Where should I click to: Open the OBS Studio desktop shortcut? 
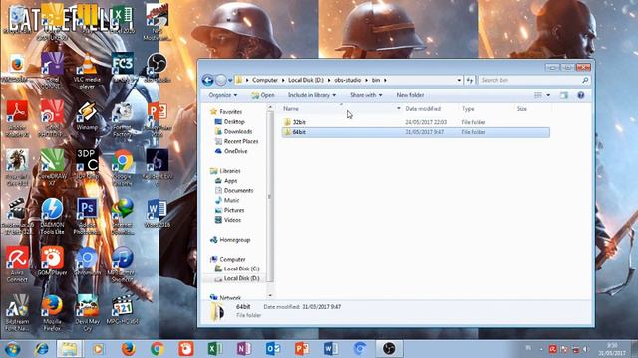[158, 68]
